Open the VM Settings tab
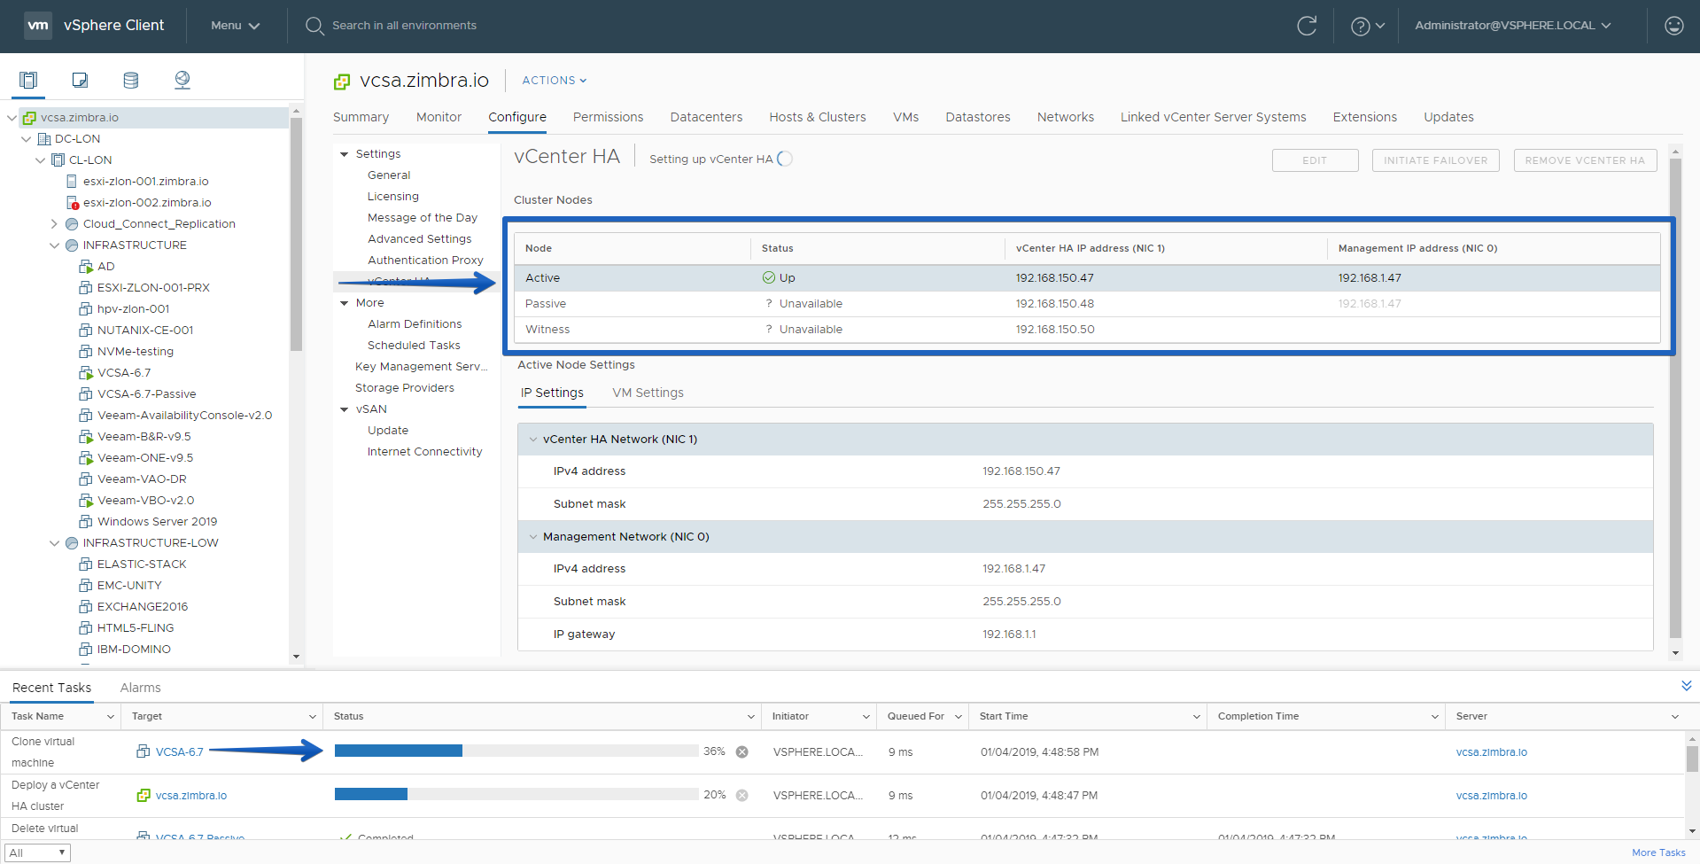 [x=648, y=393]
